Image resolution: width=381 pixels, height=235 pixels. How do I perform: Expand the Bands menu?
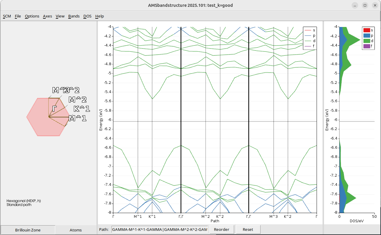(74, 16)
